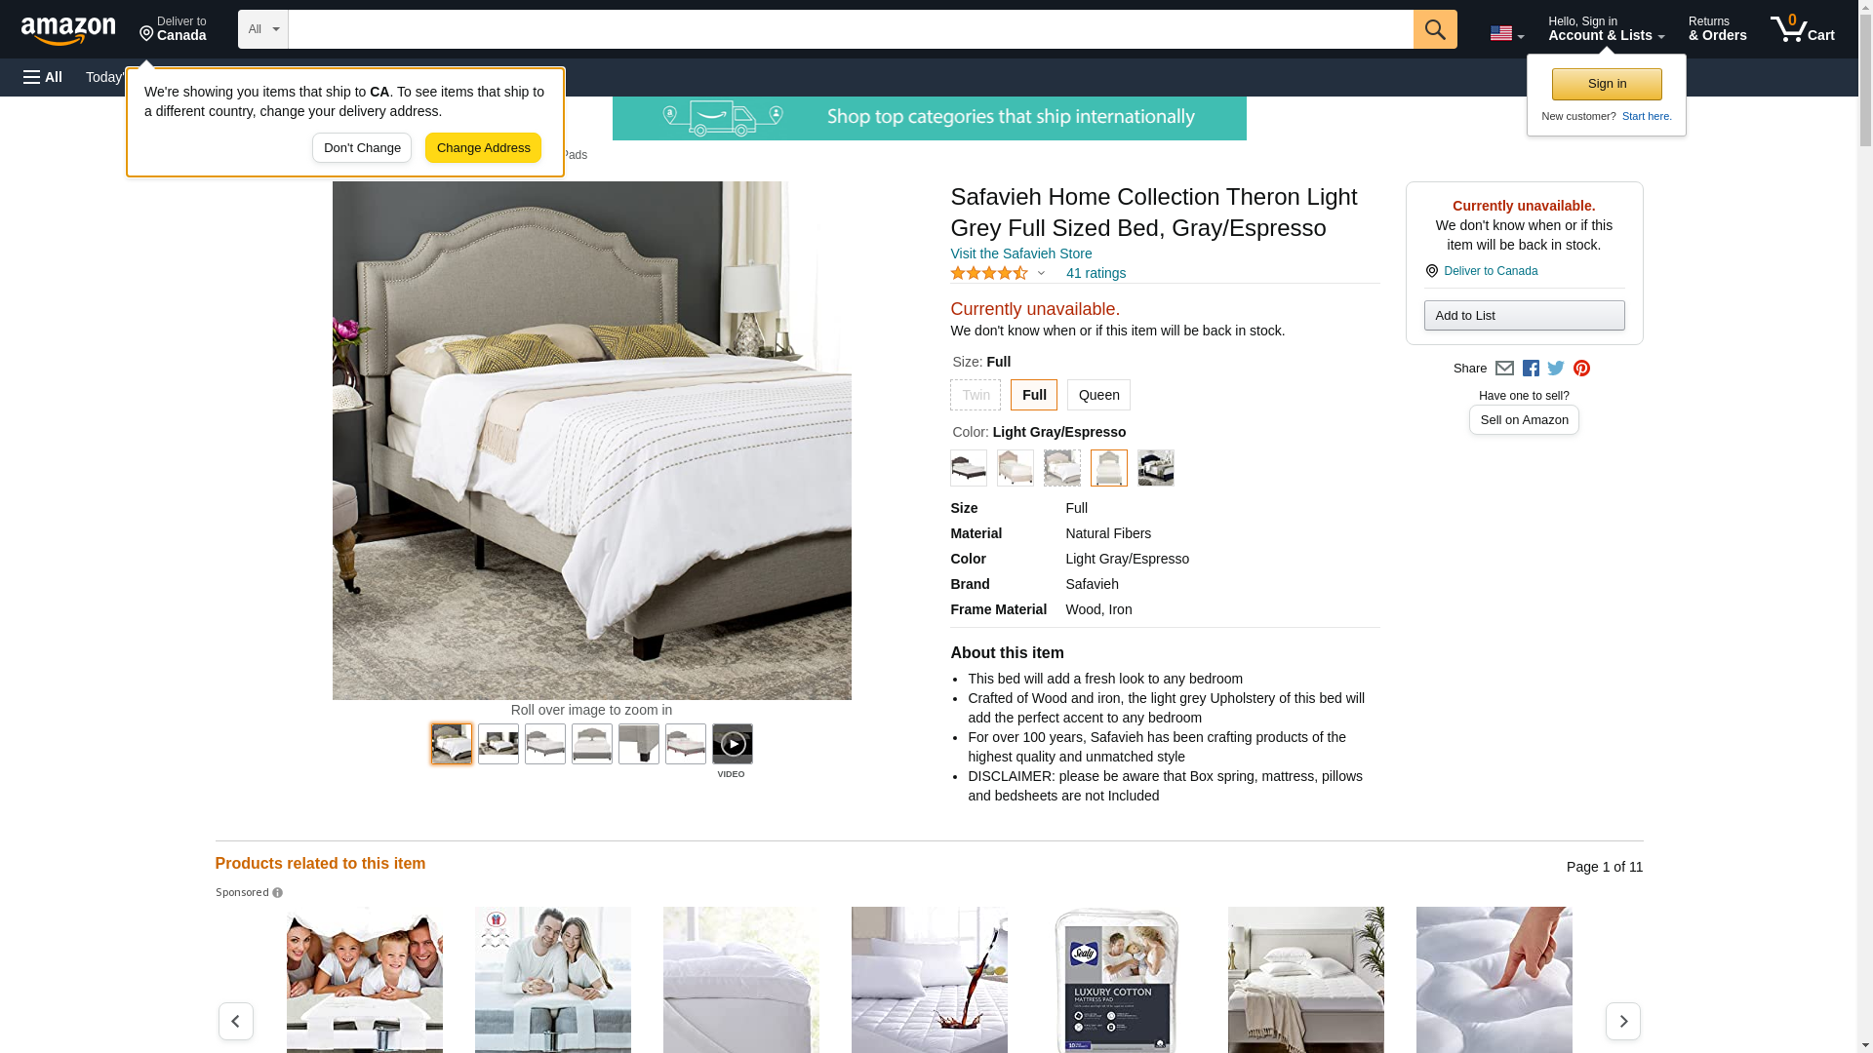Open Returns & Orders

pos(1717,29)
